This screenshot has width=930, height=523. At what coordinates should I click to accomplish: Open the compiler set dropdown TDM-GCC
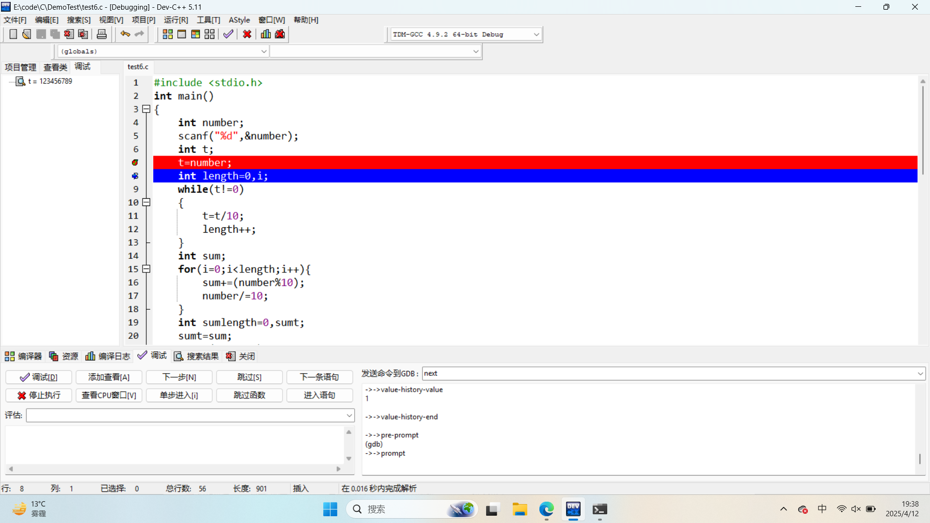tap(536, 34)
